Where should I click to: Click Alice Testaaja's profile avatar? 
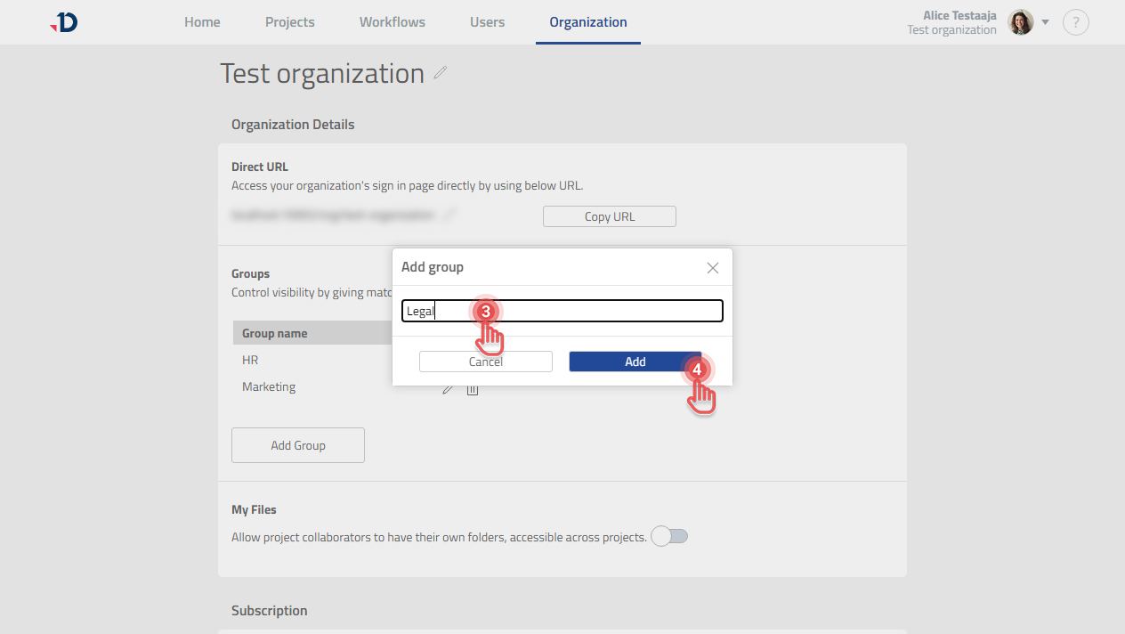(x=1020, y=22)
